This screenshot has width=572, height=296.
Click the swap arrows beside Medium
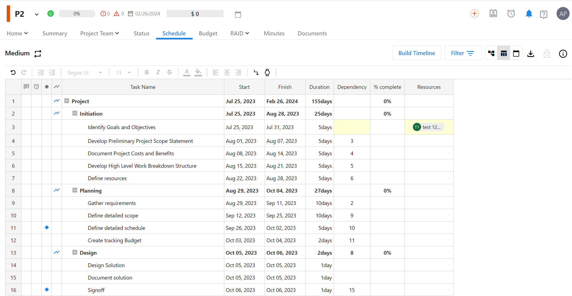[x=38, y=53]
